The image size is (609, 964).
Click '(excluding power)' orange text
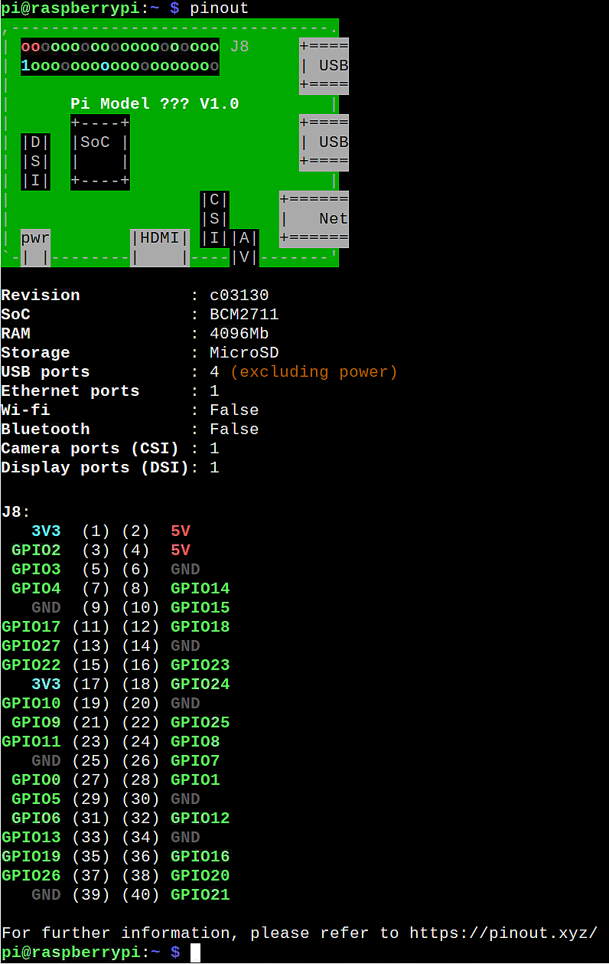pyautogui.click(x=314, y=372)
